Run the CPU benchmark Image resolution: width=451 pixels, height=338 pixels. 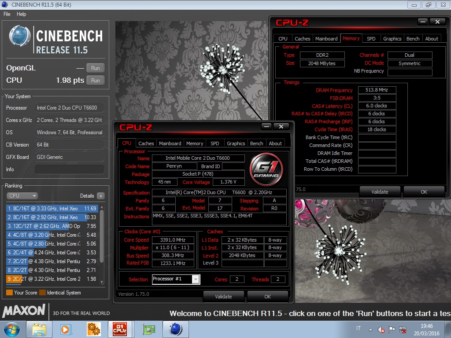[x=96, y=81]
